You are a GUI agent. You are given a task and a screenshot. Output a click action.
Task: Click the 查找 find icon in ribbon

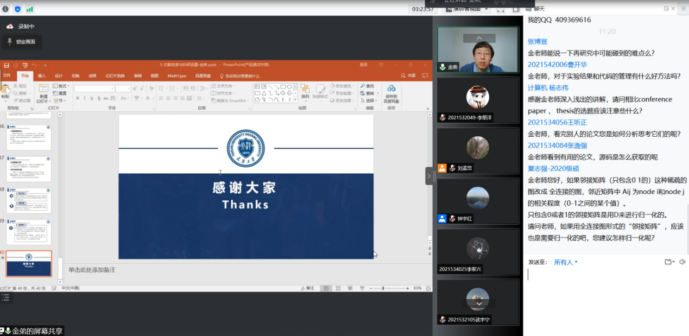click(367, 86)
